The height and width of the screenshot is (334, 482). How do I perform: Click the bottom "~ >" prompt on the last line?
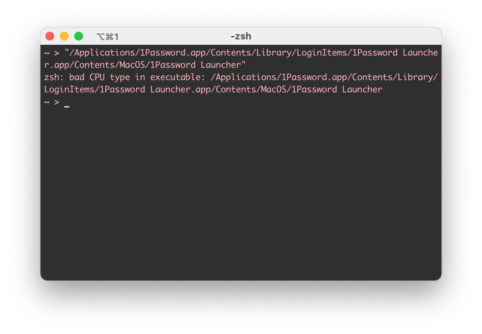pos(51,102)
